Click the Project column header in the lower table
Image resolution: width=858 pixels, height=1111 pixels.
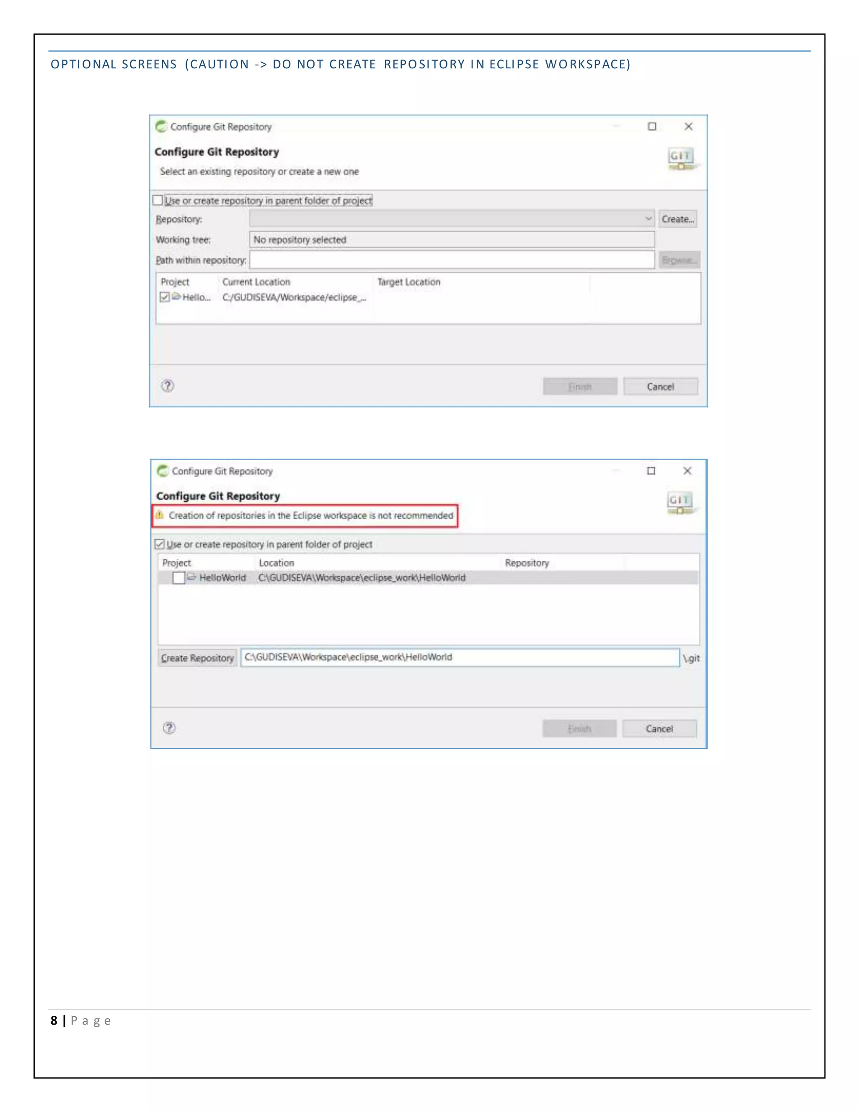tap(176, 563)
